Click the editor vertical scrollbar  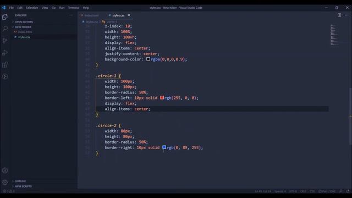click(350, 116)
